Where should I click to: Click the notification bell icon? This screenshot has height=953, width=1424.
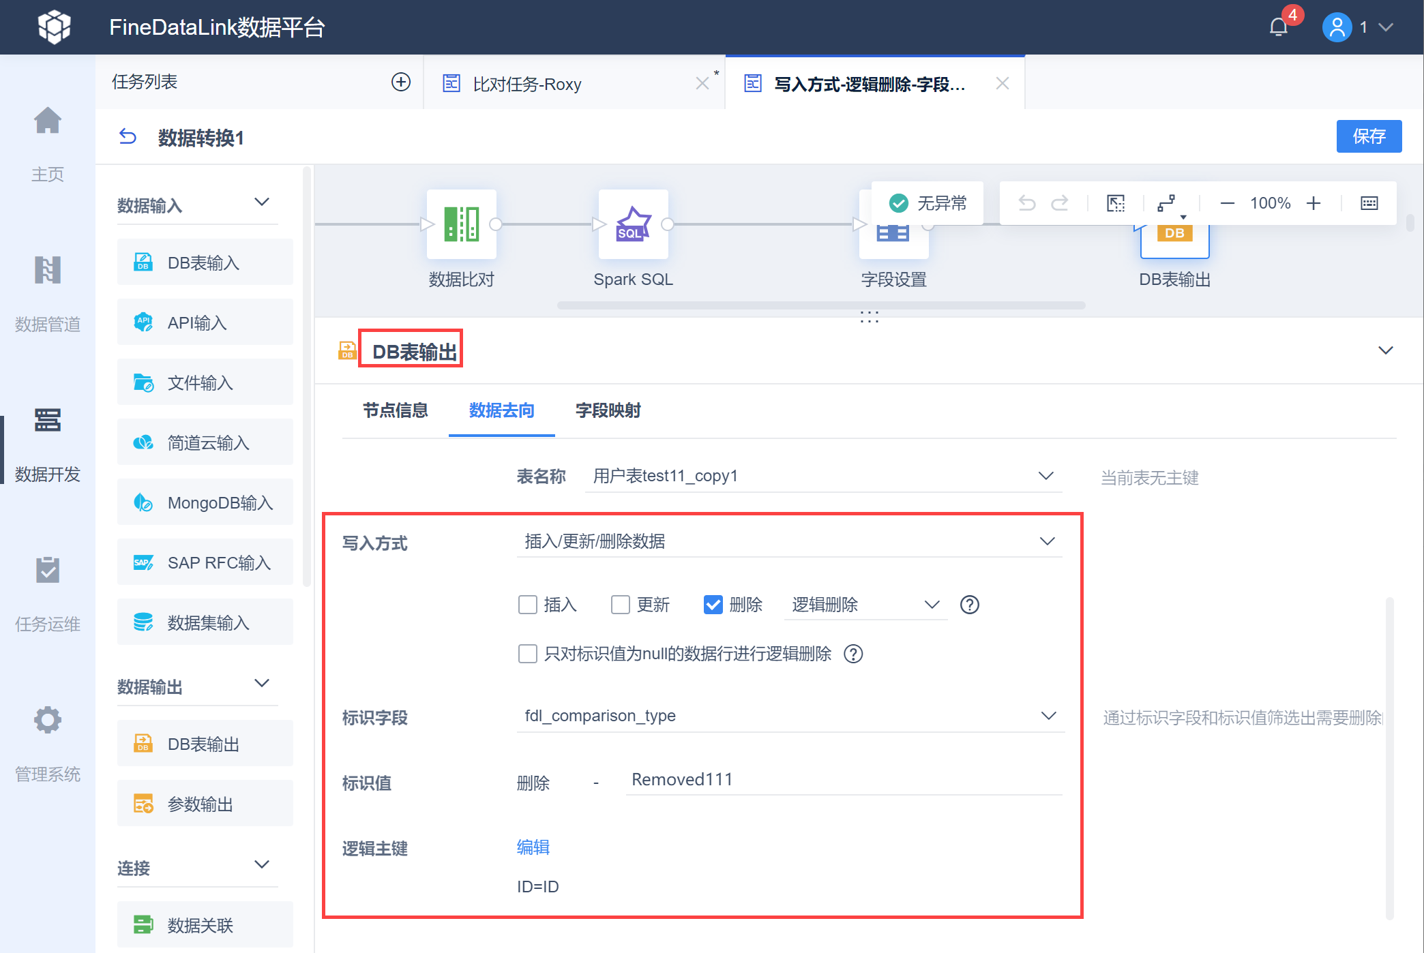[1278, 27]
